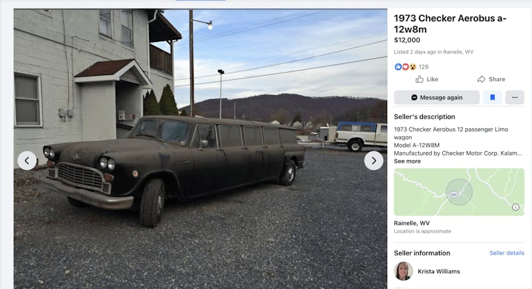Click the thumbs-up Like icon
Screen dimensions: 532x289
pos(420,79)
